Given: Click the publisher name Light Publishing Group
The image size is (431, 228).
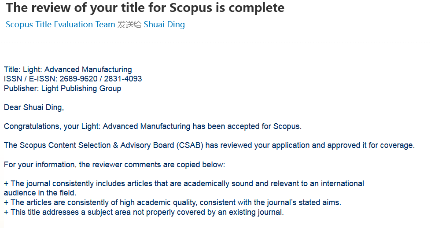Looking at the screenshot, I should 81,88.
